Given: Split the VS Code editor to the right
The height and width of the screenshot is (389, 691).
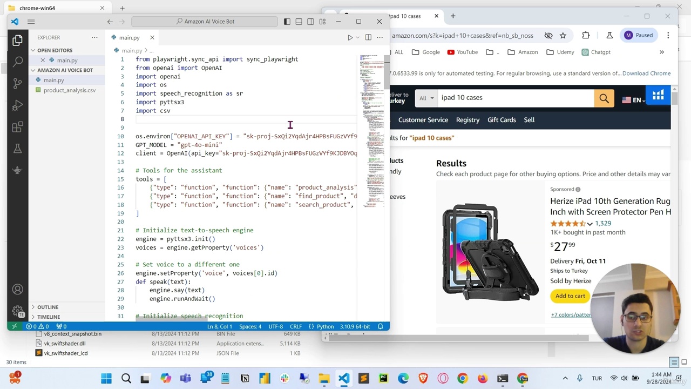Looking at the screenshot, I should pyautogui.click(x=368, y=37).
